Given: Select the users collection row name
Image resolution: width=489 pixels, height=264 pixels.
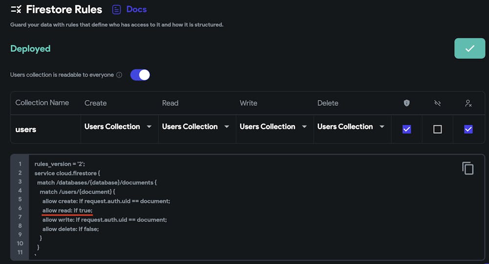Looking at the screenshot, I should pos(26,129).
